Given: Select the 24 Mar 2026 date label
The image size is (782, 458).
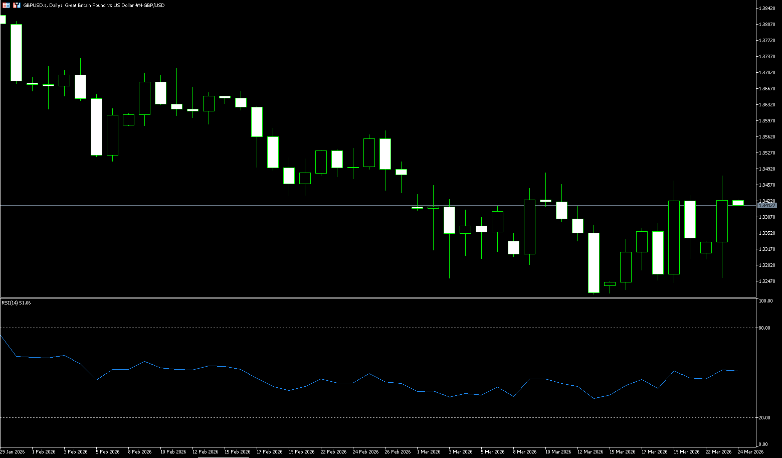Looking at the screenshot, I should click(750, 452).
